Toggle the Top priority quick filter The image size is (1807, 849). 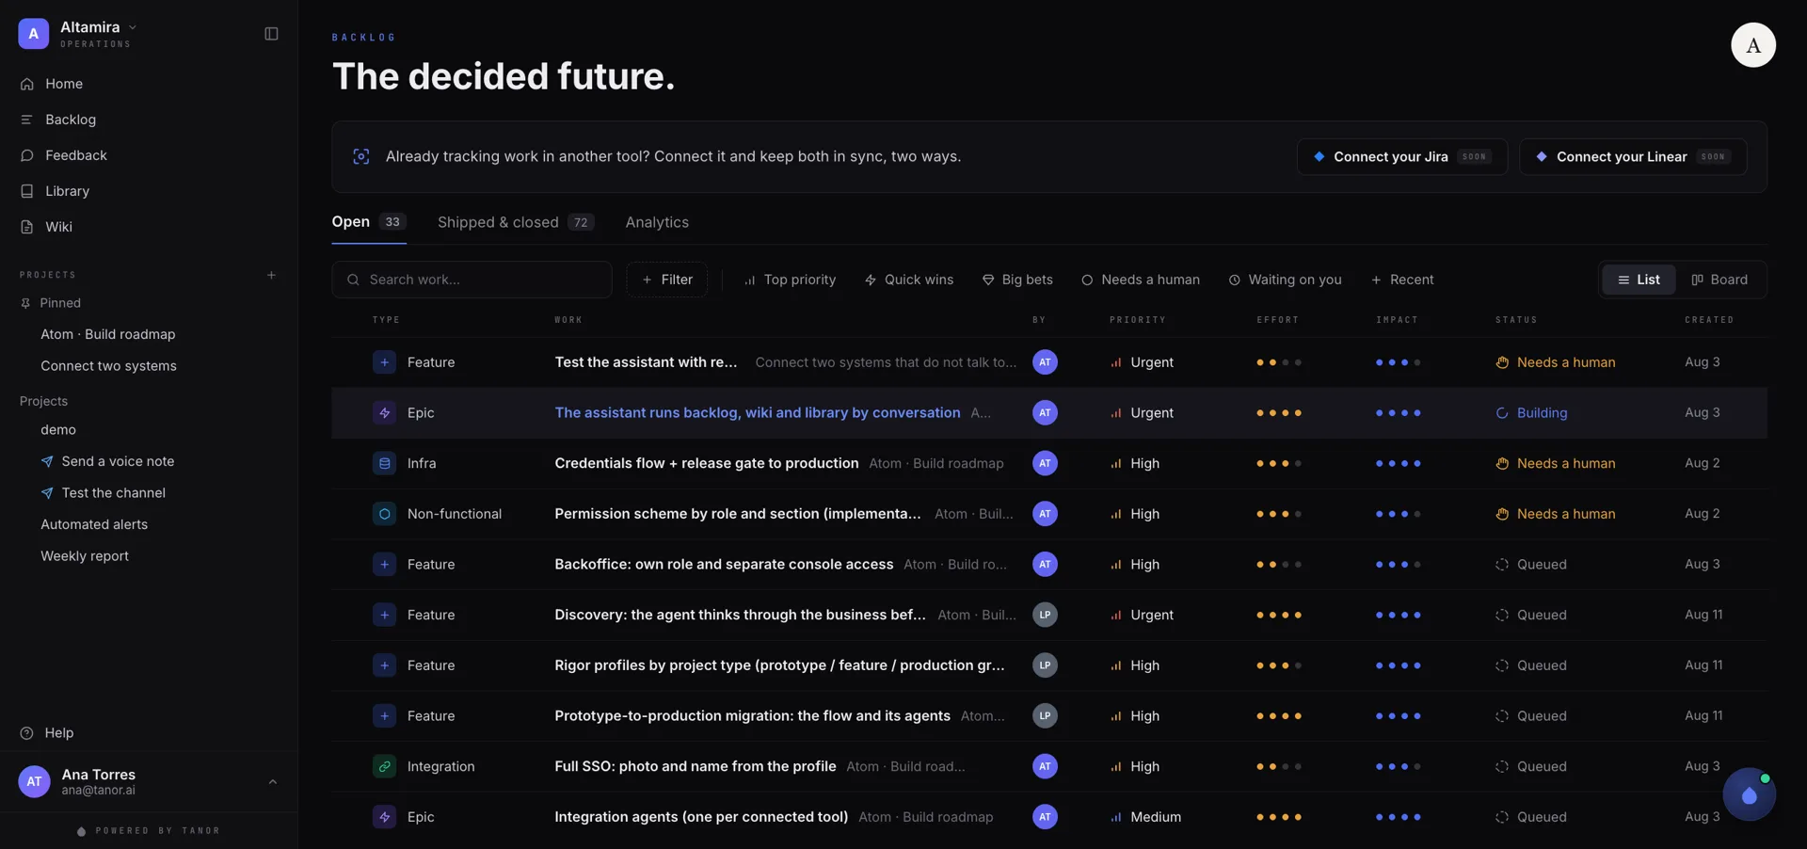point(790,280)
